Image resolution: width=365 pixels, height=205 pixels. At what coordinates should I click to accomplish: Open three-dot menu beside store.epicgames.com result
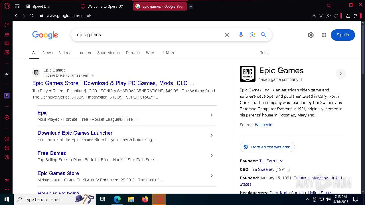[93, 75]
